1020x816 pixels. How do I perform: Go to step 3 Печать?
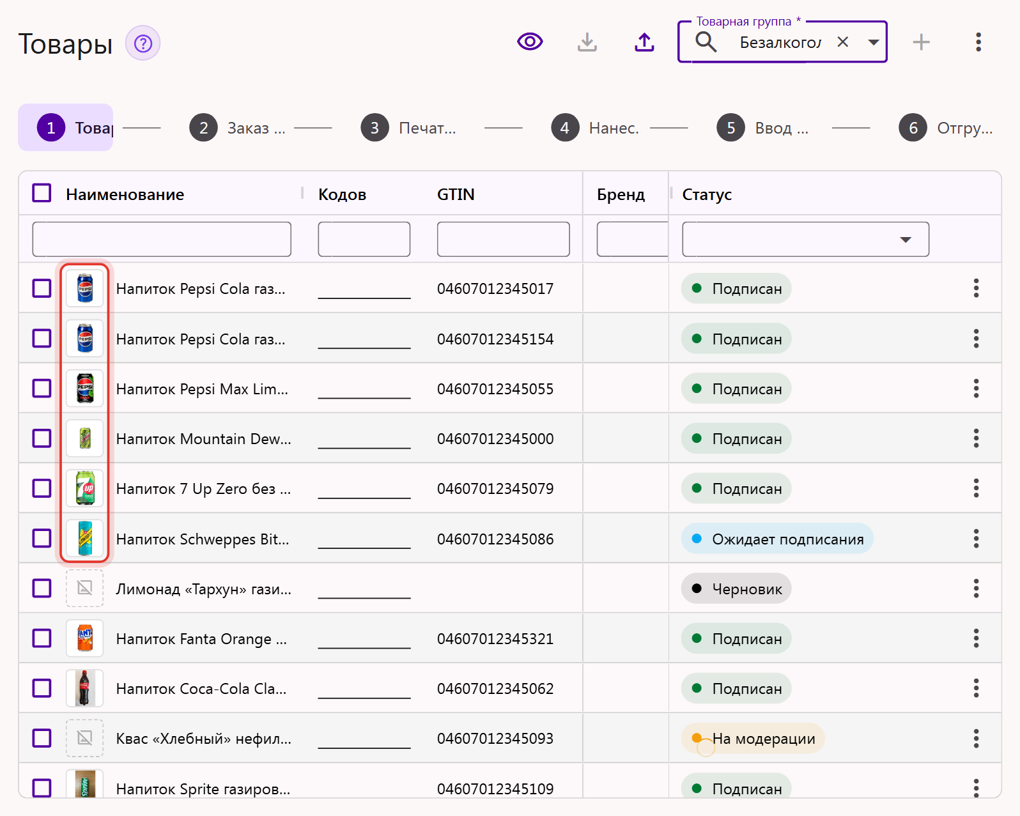tap(409, 128)
